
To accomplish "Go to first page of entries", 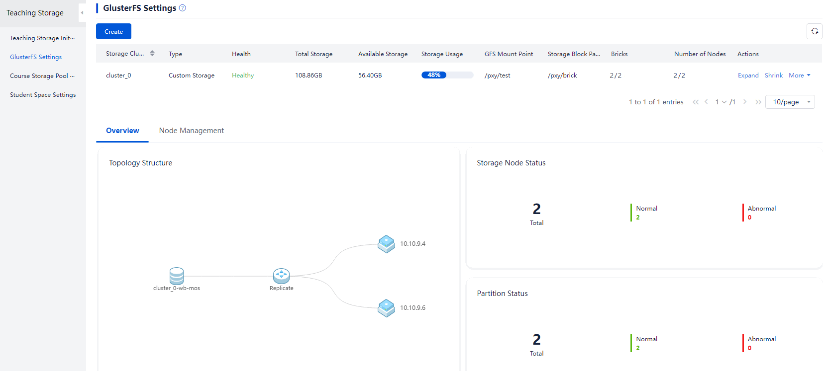I will (696, 102).
